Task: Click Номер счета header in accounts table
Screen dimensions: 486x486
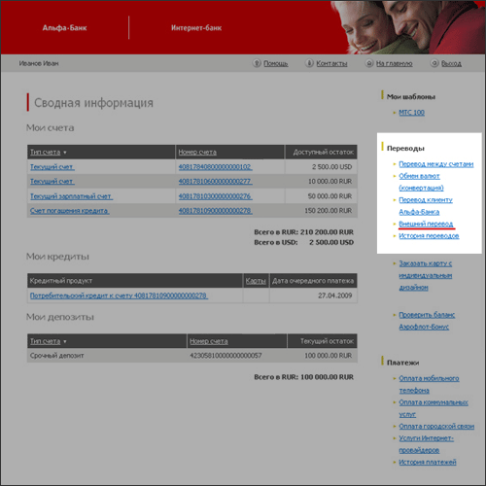Action: point(197,152)
